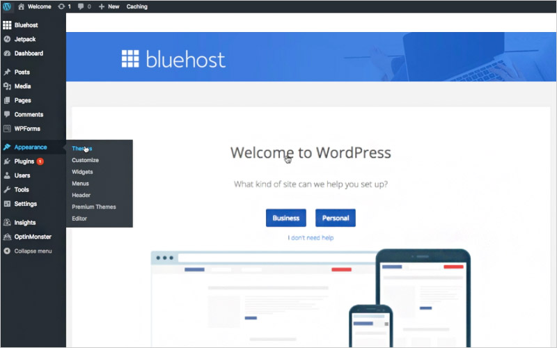Select Premium Themes submenu entry
Image resolution: width=557 pixels, height=348 pixels.
tap(93, 207)
